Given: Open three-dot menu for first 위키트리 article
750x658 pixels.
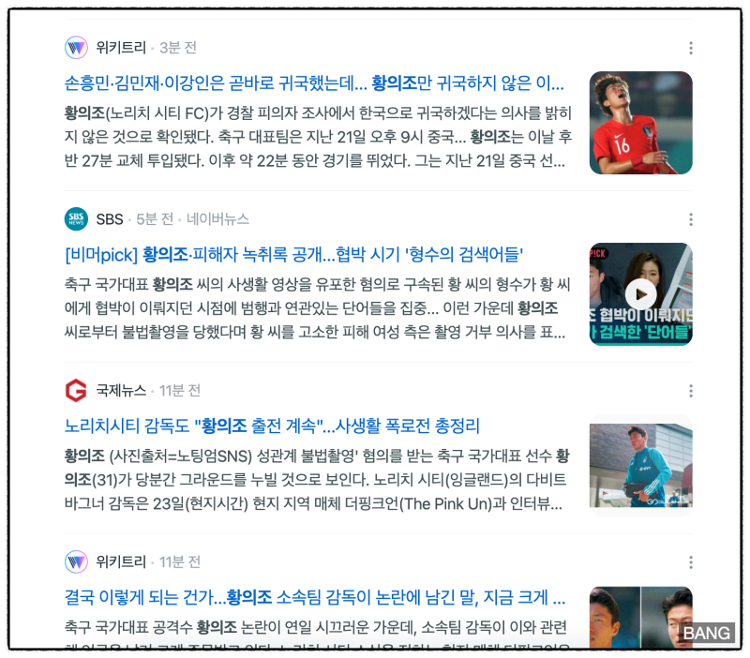Looking at the screenshot, I should [691, 48].
